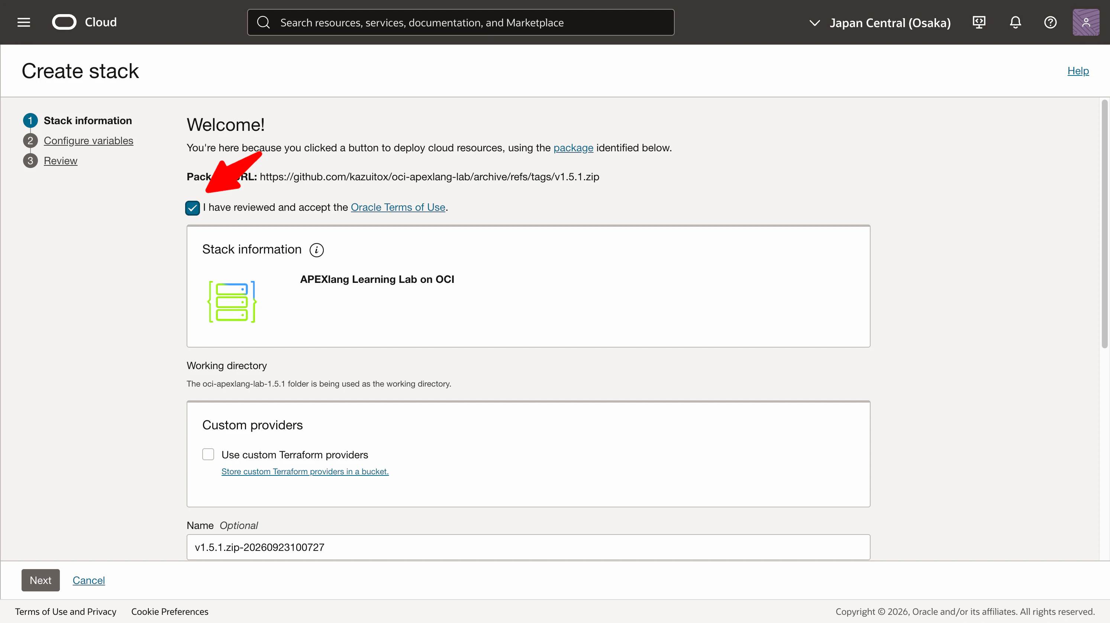
Task: Click the Custom providers heading
Action: (252, 425)
